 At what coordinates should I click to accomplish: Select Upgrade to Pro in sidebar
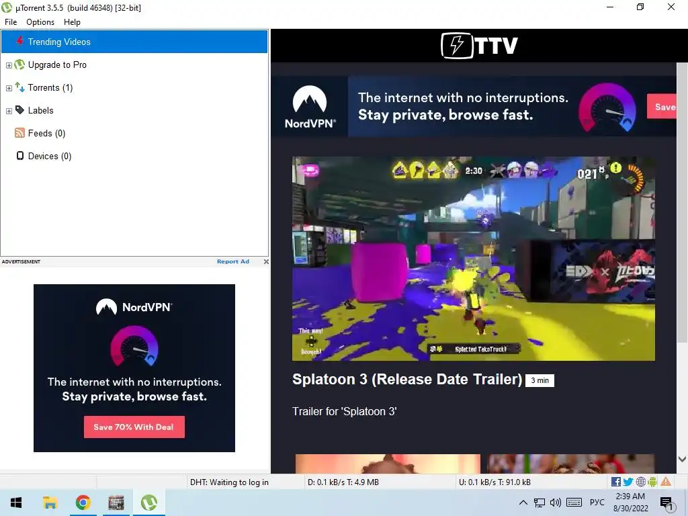[x=57, y=64]
